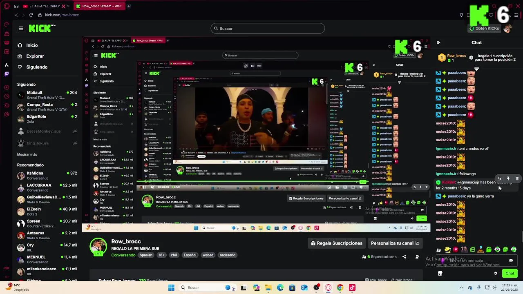Open recommended channel LACOBRAAA
This screenshot has height=294, width=523.
[x=47, y=187]
